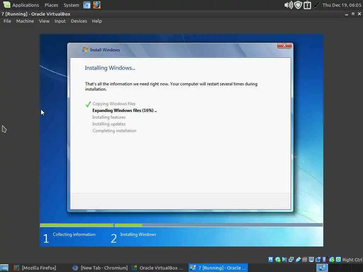Click the shield security icon in panel
363x272 pixels.
(298, 5)
